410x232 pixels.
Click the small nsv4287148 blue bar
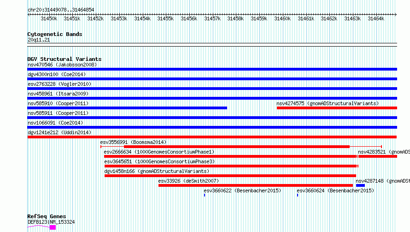click(x=360, y=185)
